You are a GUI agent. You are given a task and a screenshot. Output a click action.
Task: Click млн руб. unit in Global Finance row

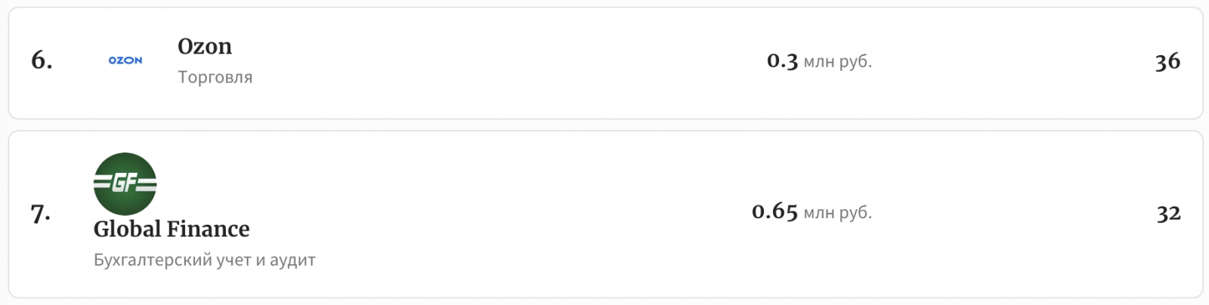coord(837,213)
